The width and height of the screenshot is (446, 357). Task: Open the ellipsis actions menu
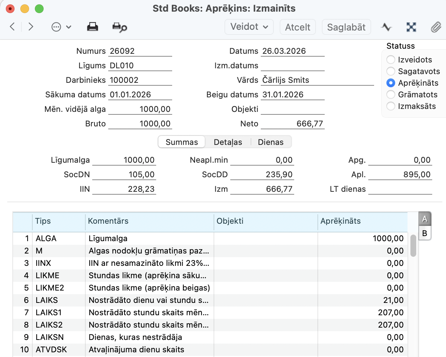click(61, 27)
